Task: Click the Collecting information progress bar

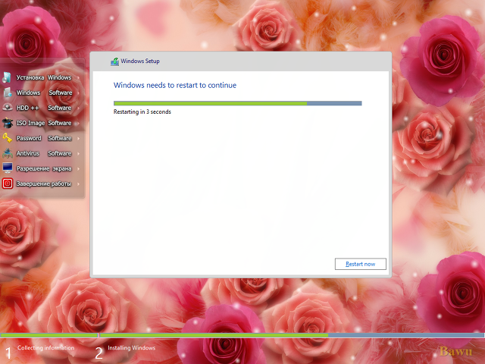Action: 48,335
